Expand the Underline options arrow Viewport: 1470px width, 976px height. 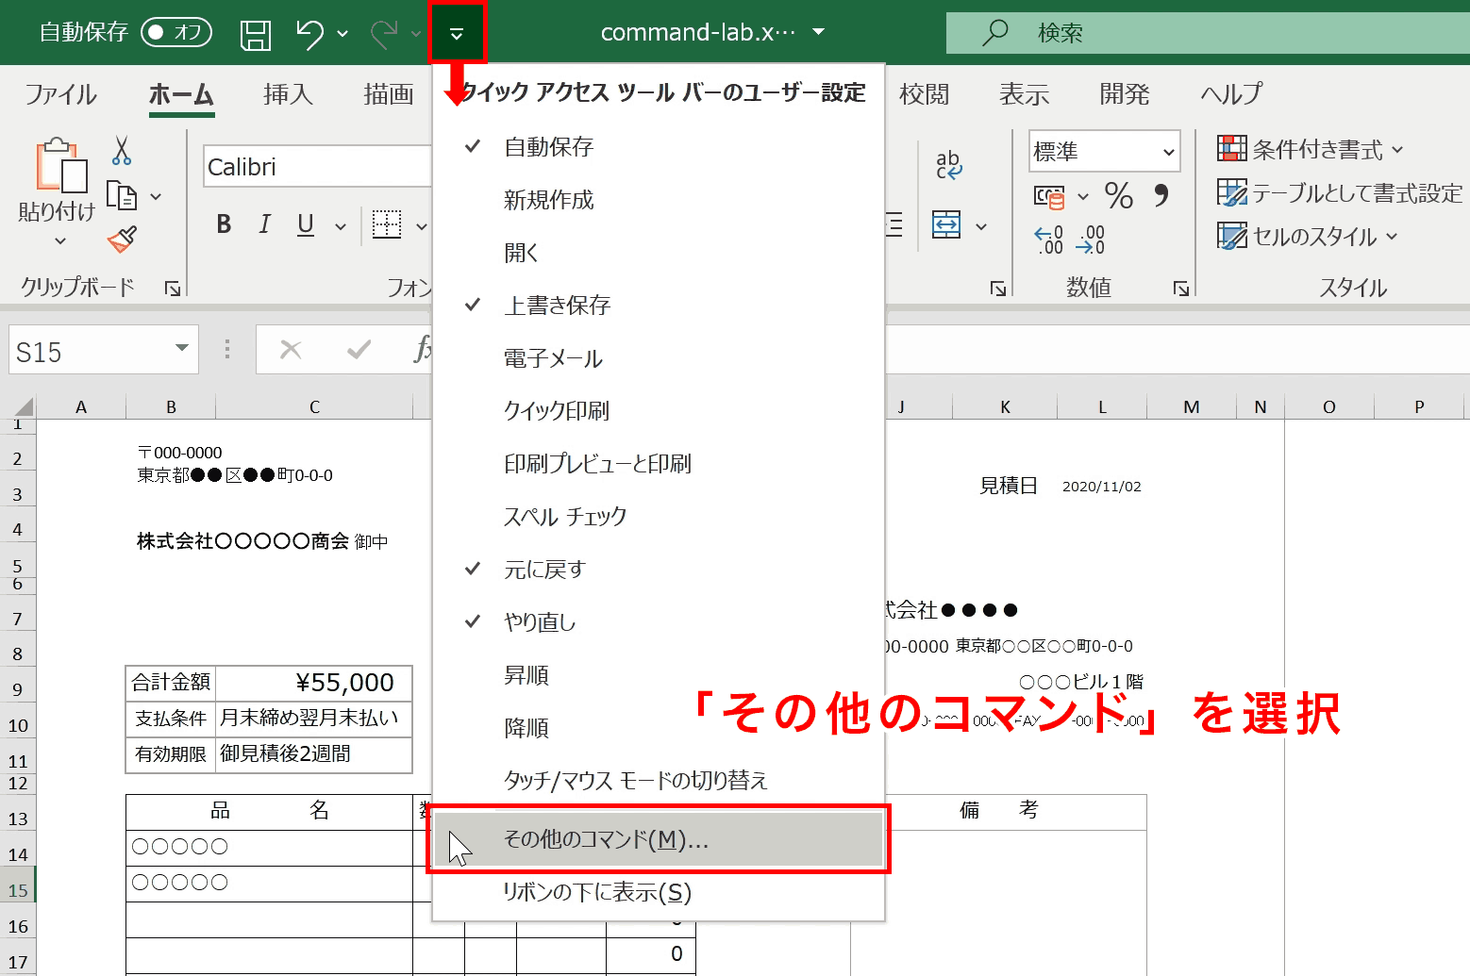341,226
